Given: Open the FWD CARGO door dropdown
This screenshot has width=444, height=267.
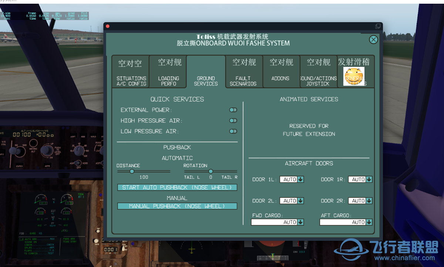Looking at the screenshot, I should (x=277, y=222).
